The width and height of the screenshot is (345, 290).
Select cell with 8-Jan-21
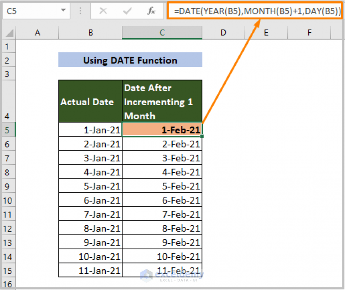[x=90, y=228]
